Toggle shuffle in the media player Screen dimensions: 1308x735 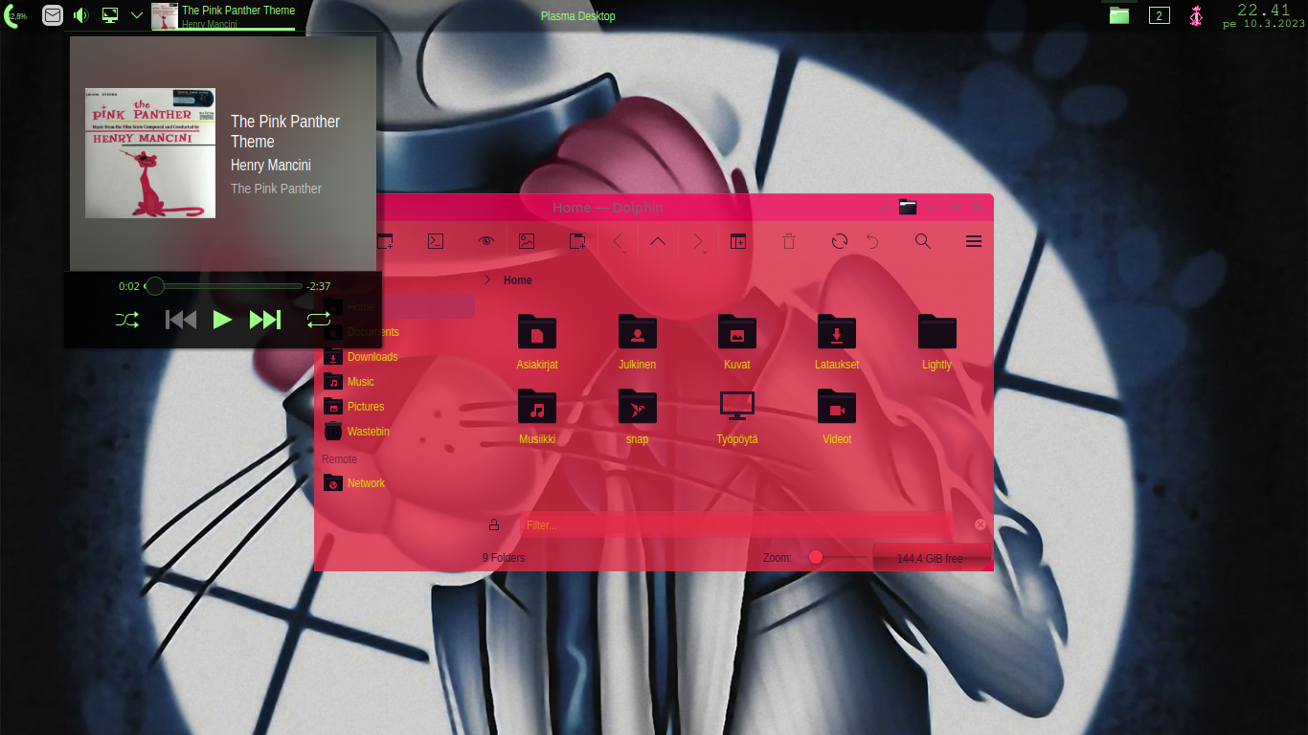pyautogui.click(x=127, y=320)
